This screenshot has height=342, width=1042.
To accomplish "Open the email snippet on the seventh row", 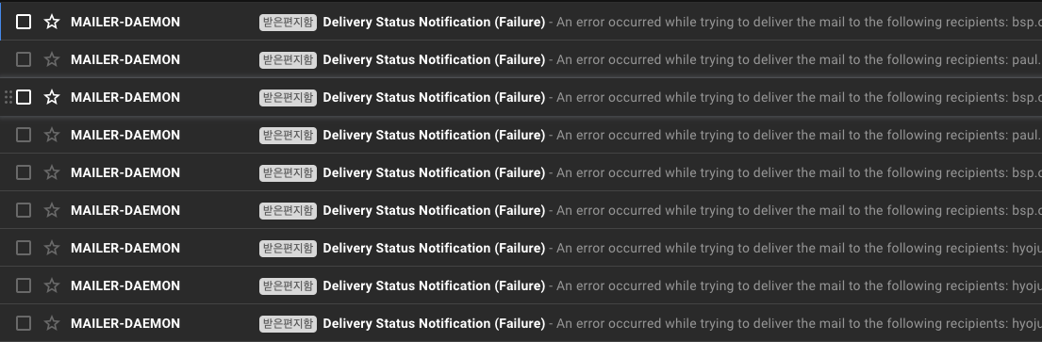I will click(x=799, y=249).
